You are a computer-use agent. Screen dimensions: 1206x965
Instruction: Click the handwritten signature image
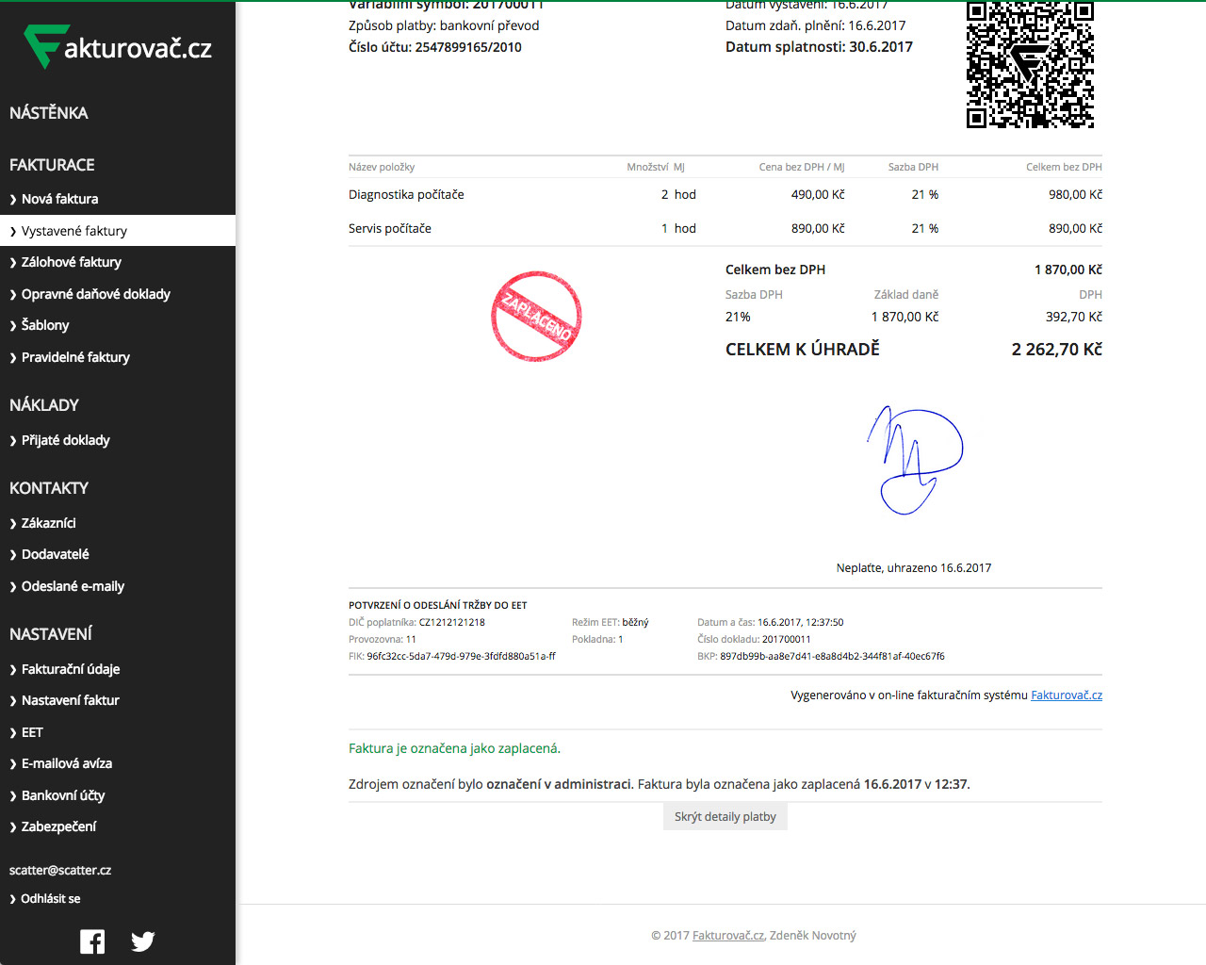point(912,460)
